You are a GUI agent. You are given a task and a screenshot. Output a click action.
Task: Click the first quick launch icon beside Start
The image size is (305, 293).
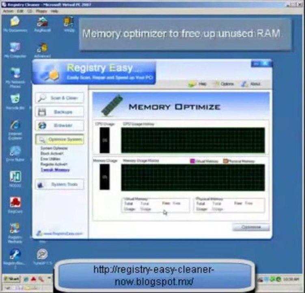[26, 279]
